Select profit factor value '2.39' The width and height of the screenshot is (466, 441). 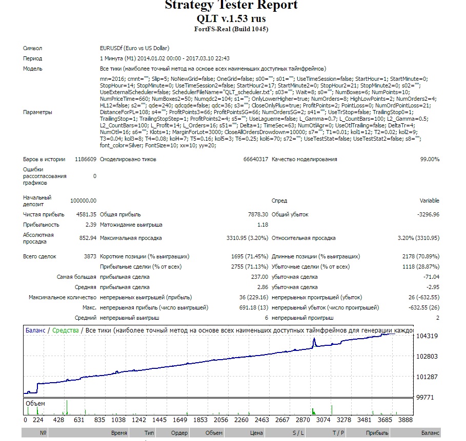[x=91, y=225]
